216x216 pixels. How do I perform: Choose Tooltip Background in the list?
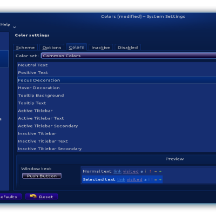click(x=117, y=96)
